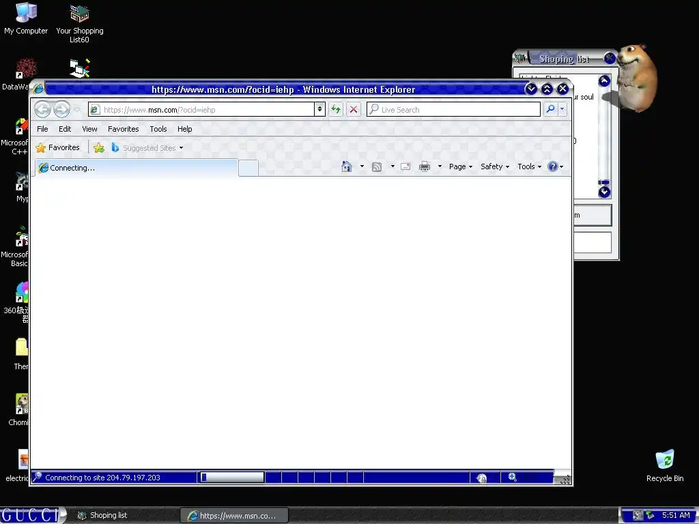Click the network system tray icon
699x524 pixels.
(650, 515)
